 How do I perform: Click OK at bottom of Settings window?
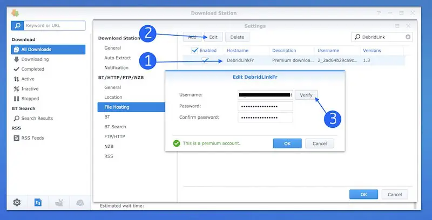363,195
